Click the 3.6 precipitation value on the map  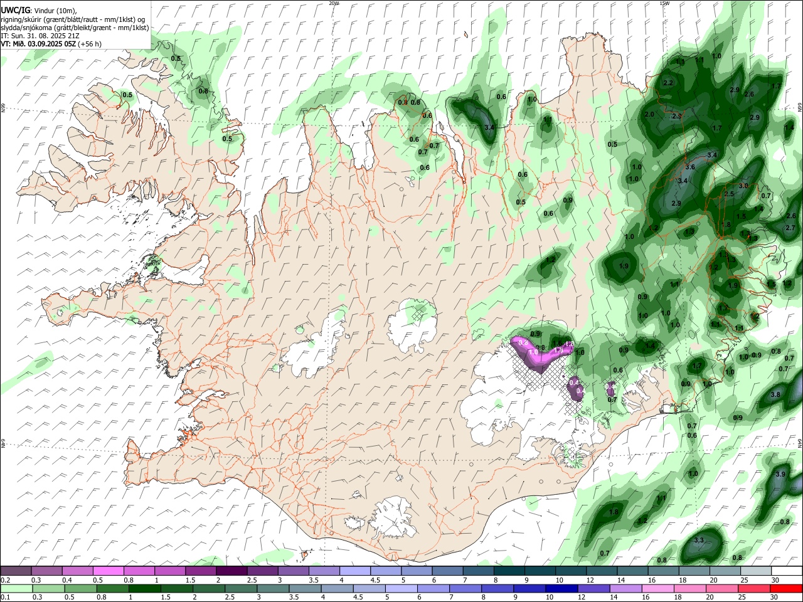691,167
